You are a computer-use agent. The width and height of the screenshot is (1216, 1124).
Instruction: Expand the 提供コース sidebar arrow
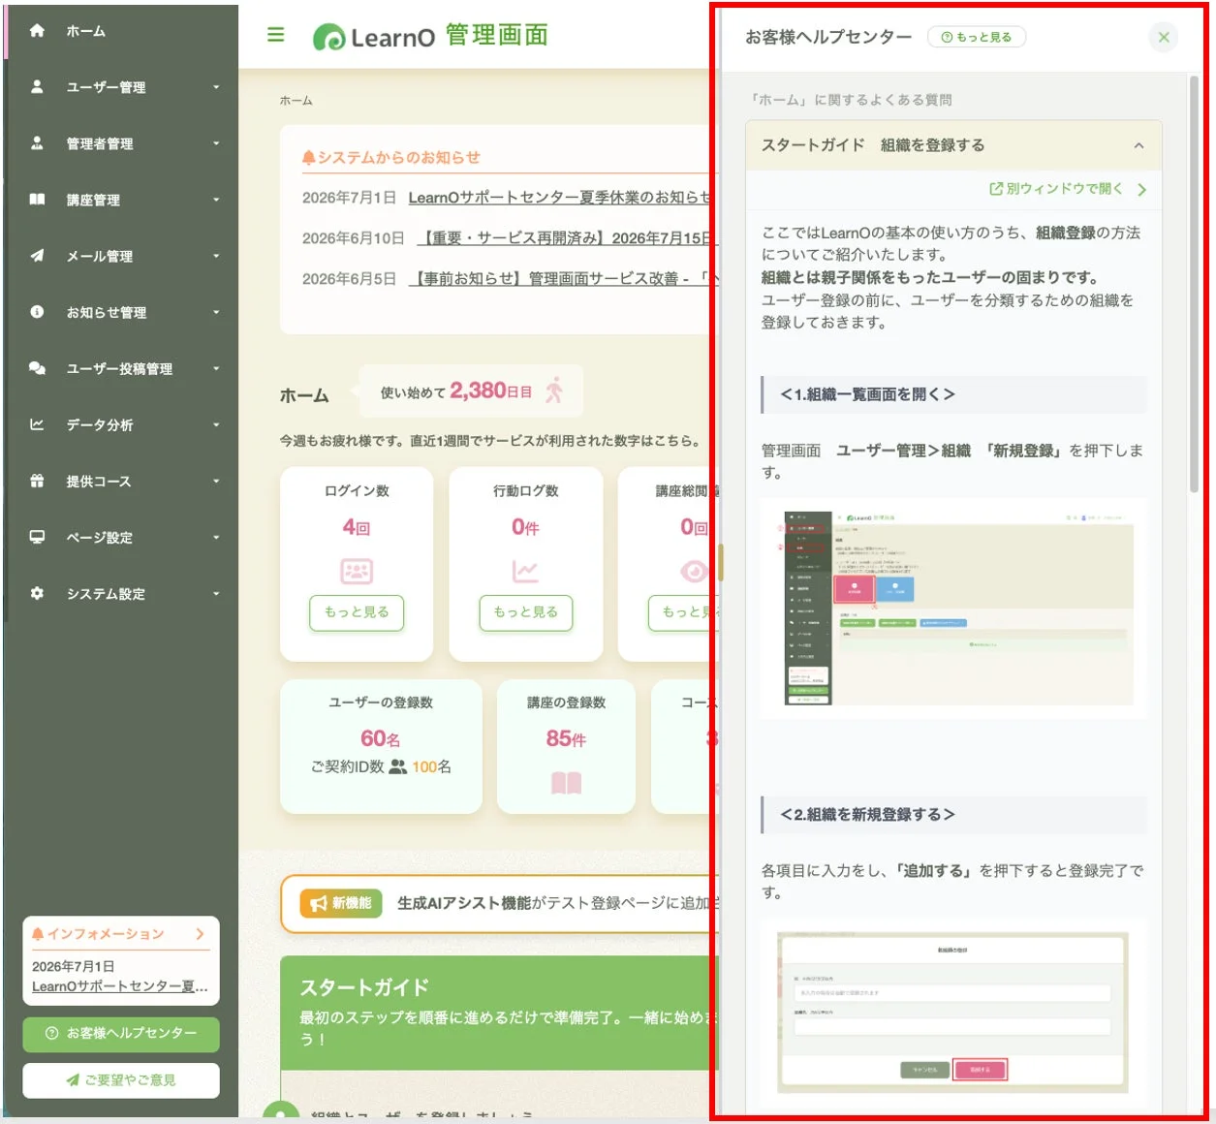point(216,481)
